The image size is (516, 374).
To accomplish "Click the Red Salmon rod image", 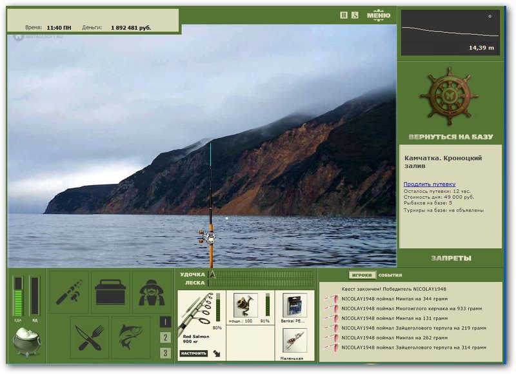I will pyautogui.click(x=195, y=313).
